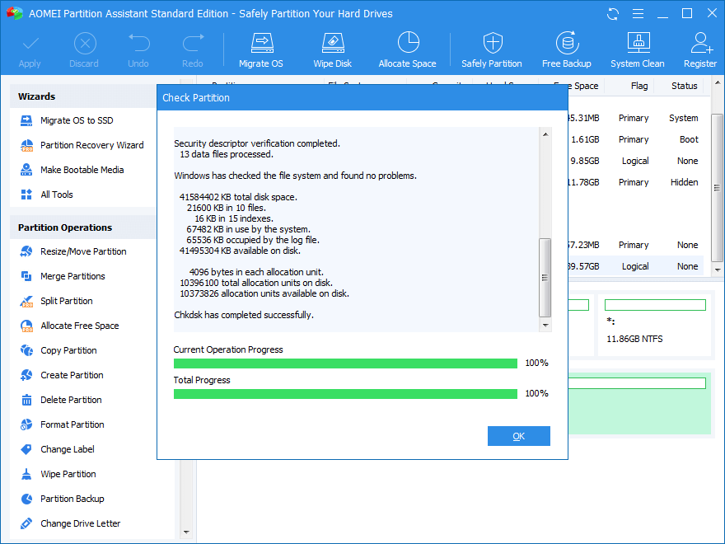Select the Migrate OS toolbar icon
725x544 pixels.
[x=260, y=48]
